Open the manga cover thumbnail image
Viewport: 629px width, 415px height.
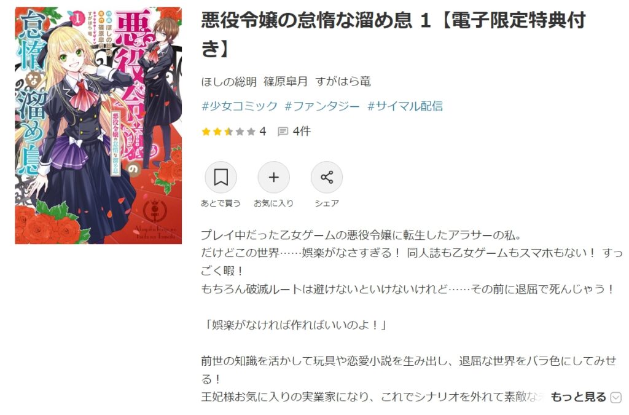(98, 125)
